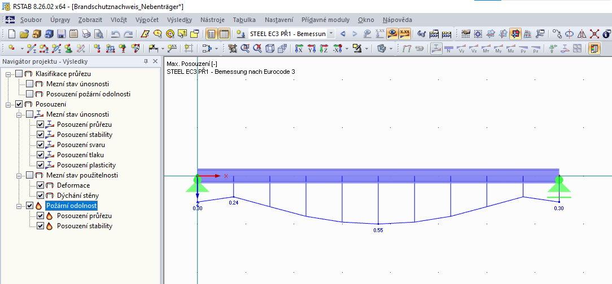This screenshot has height=284, width=612.
Task: Toggle the color results panel icon
Action: point(594,48)
